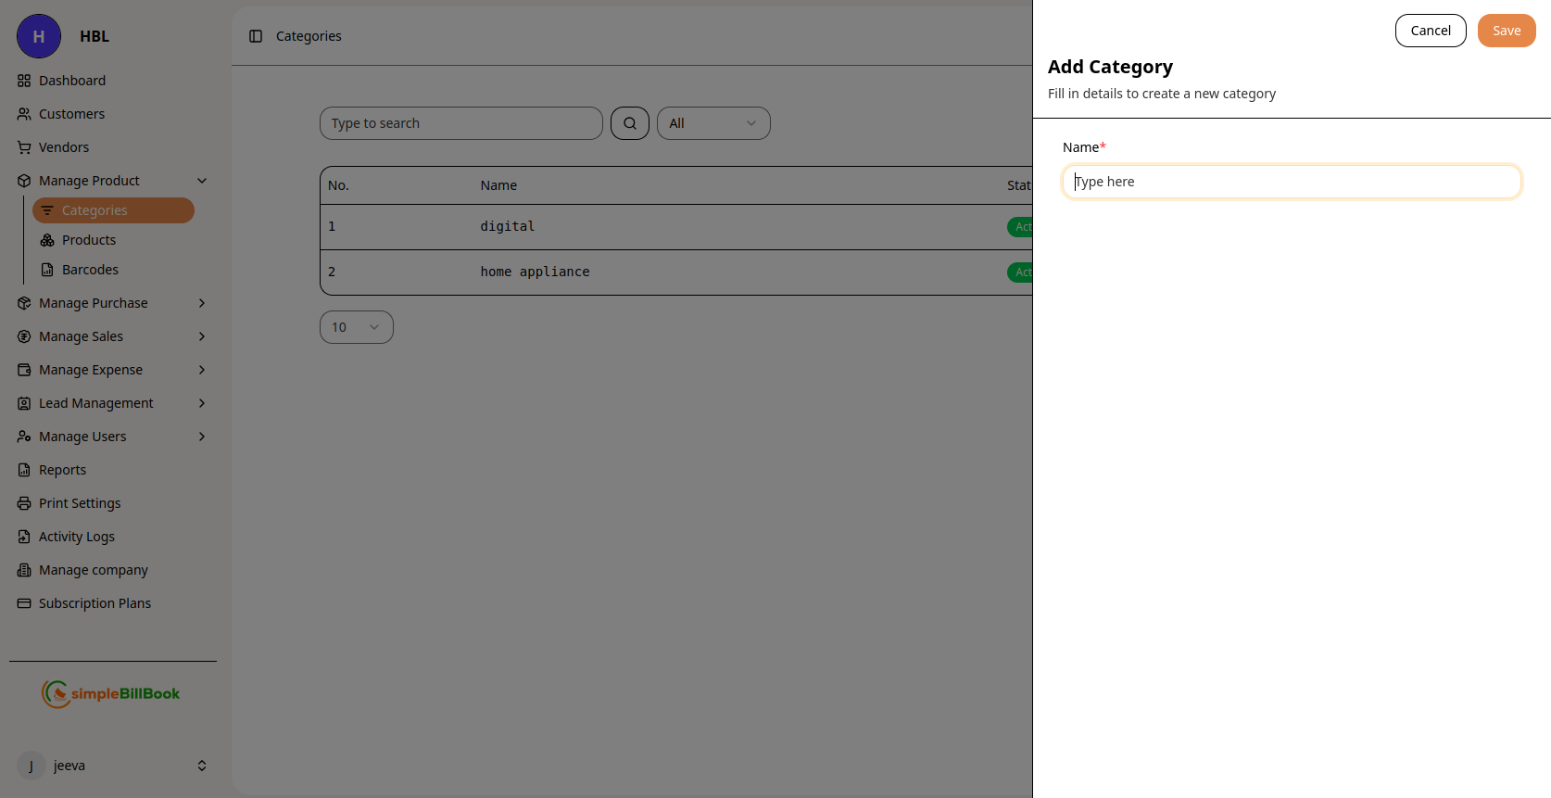Click the Vendors cart icon

click(x=24, y=147)
